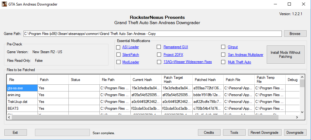Screen dimensions: 311x140
Task: Click inside the Game Path field
Action: click(152, 34)
